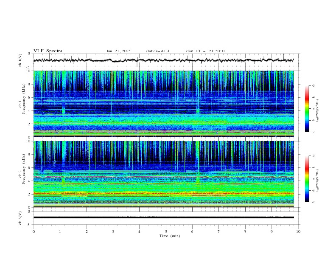
Task: Click the ch.1 spectrogram color scale bar
Action: click(x=307, y=109)
